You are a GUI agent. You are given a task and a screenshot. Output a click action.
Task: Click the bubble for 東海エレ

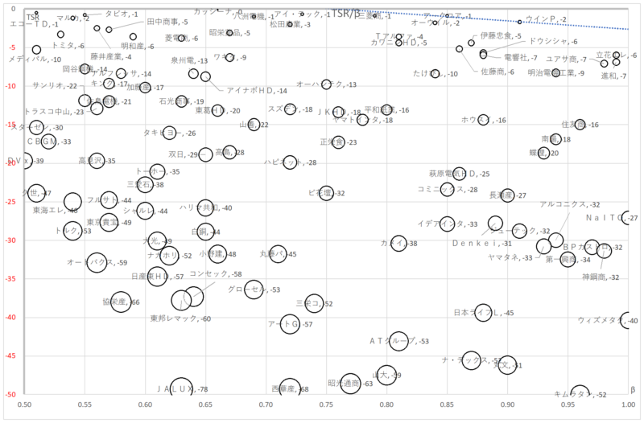click(x=72, y=202)
